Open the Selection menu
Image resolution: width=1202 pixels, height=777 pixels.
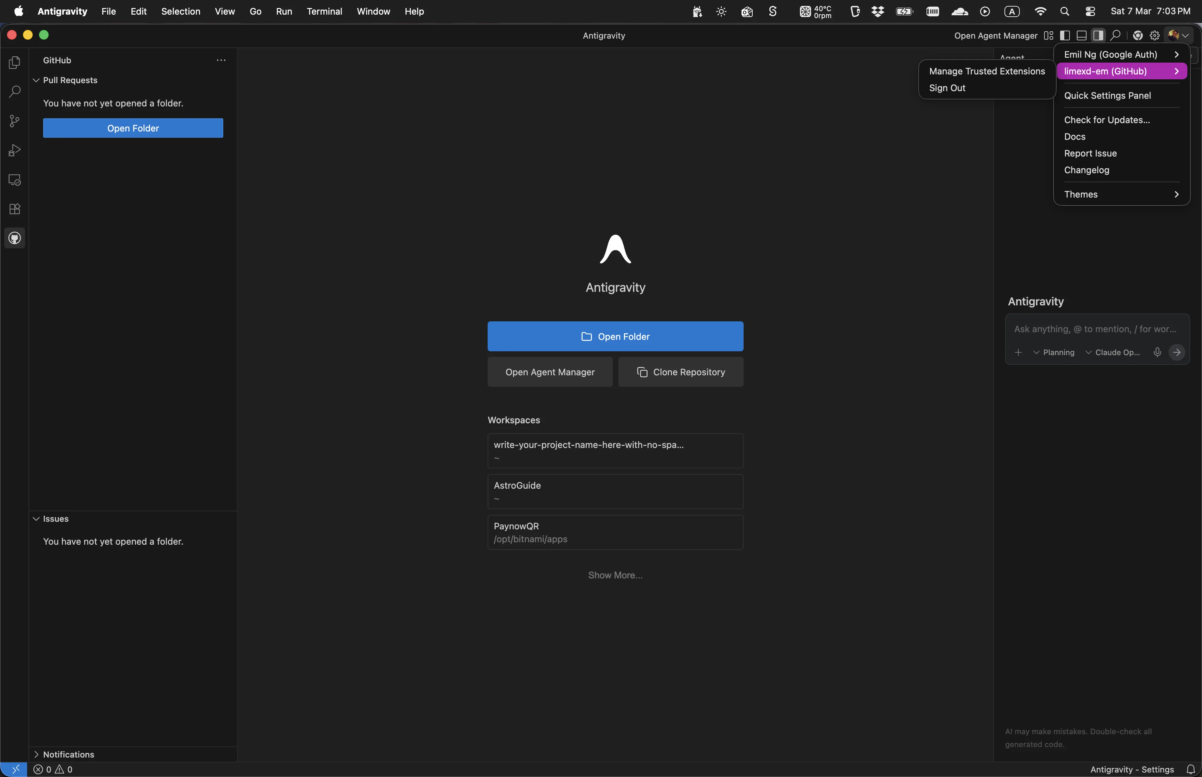pyautogui.click(x=181, y=11)
